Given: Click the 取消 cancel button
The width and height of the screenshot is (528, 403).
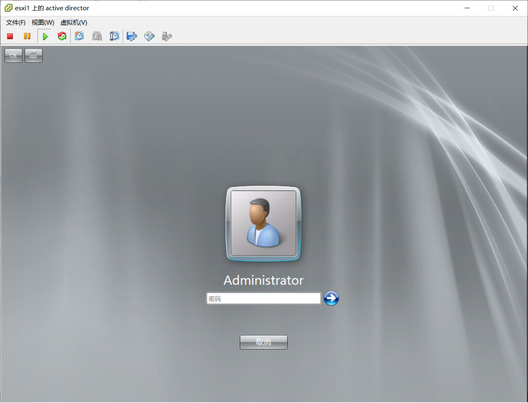Looking at the screenshot, I should coord(264,342).
